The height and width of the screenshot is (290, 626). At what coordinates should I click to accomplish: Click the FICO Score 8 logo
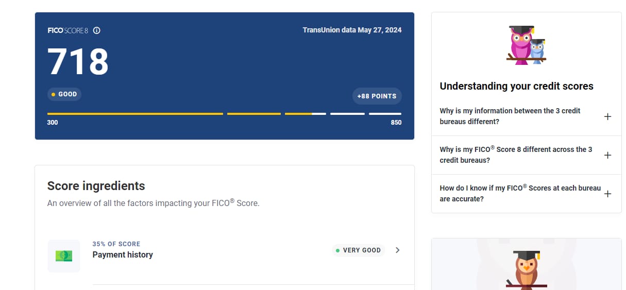coord(67,30)
